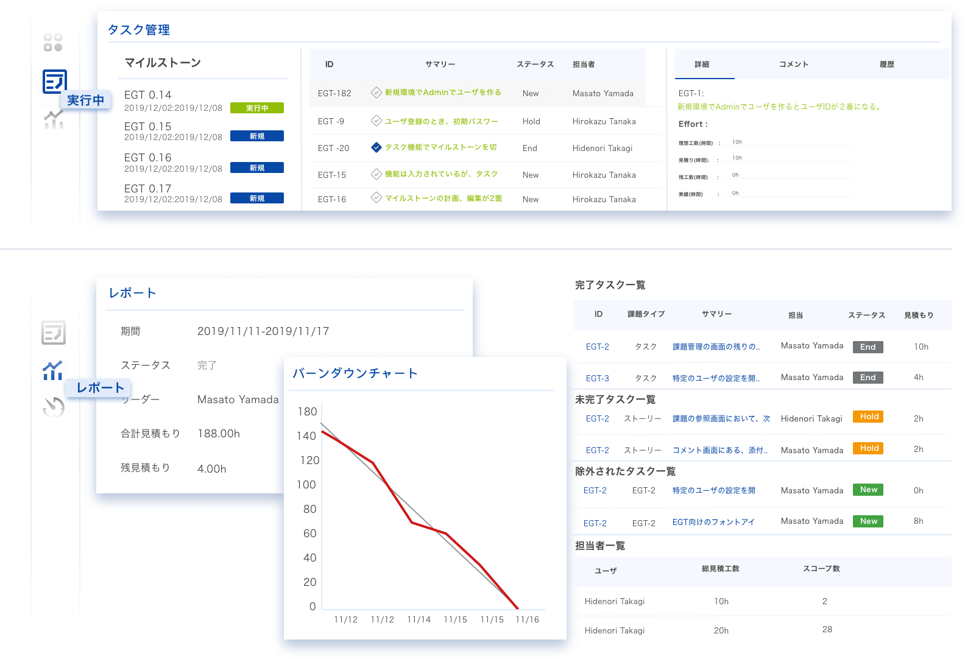Click the diamond icon for EGT -9 row

pos(376,121)
